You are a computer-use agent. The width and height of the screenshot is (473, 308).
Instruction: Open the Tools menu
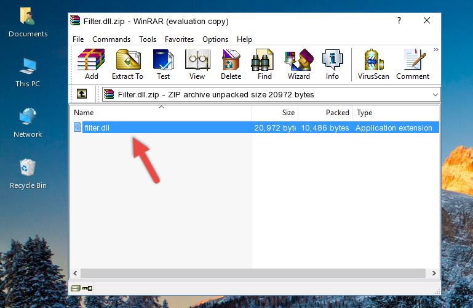click(x=148, y=39)
